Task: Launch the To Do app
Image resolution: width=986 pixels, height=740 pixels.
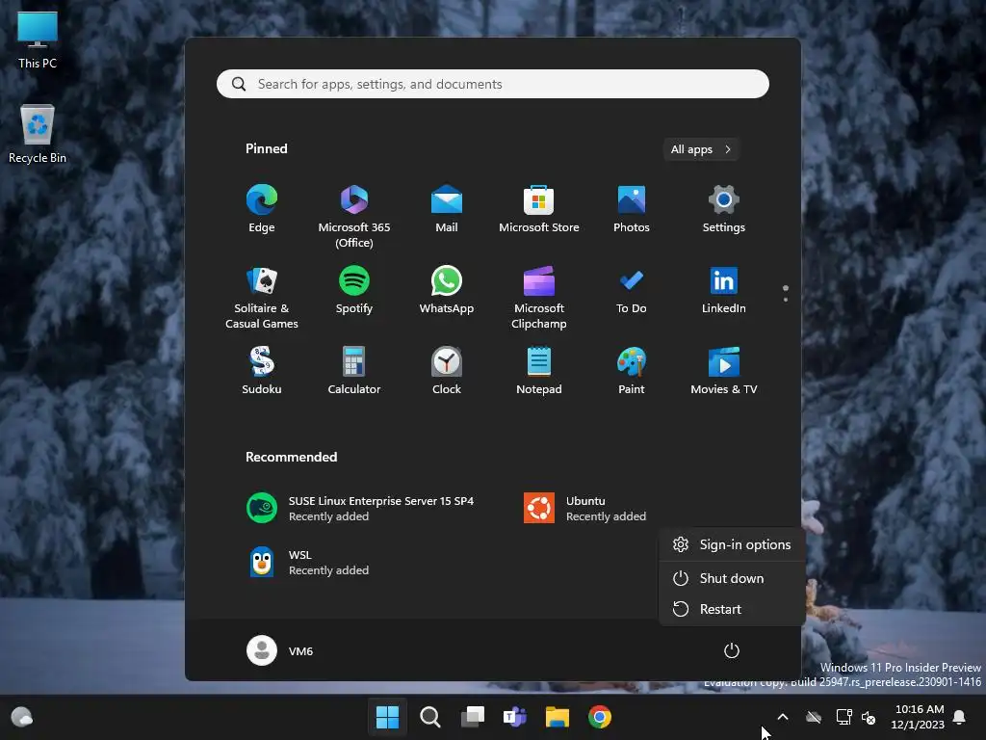Action: [x=632, y=290]
